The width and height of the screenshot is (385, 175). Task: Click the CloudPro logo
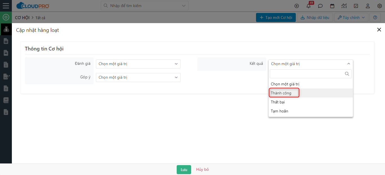click(x=33, y=6)
